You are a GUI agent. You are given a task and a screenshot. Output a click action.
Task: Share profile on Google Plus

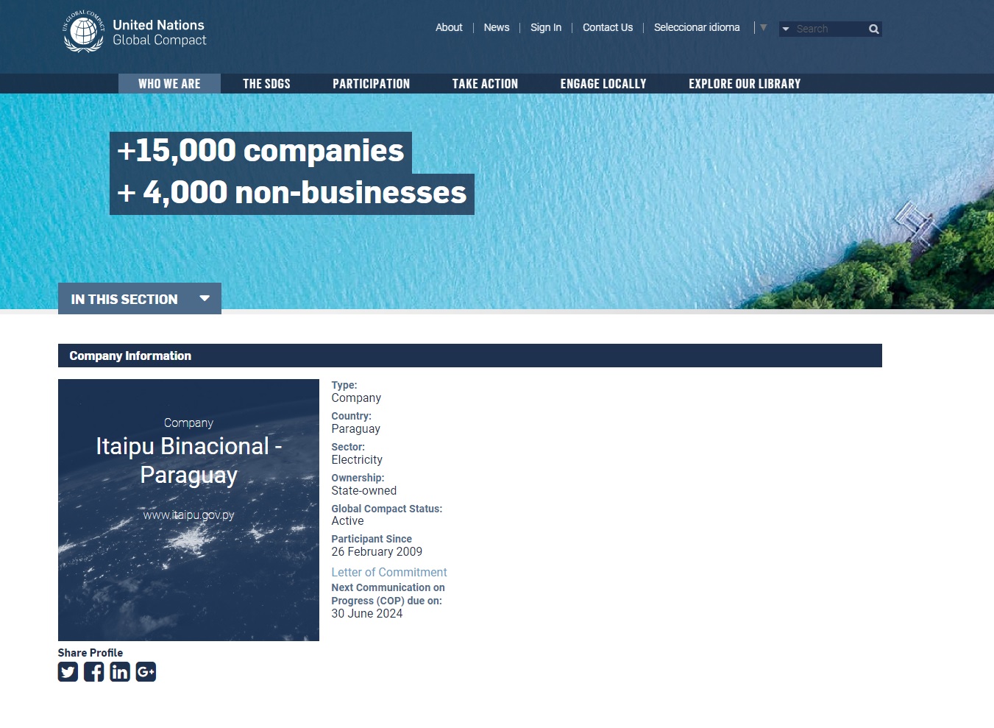pyautogui.click(x=146, y=672)
